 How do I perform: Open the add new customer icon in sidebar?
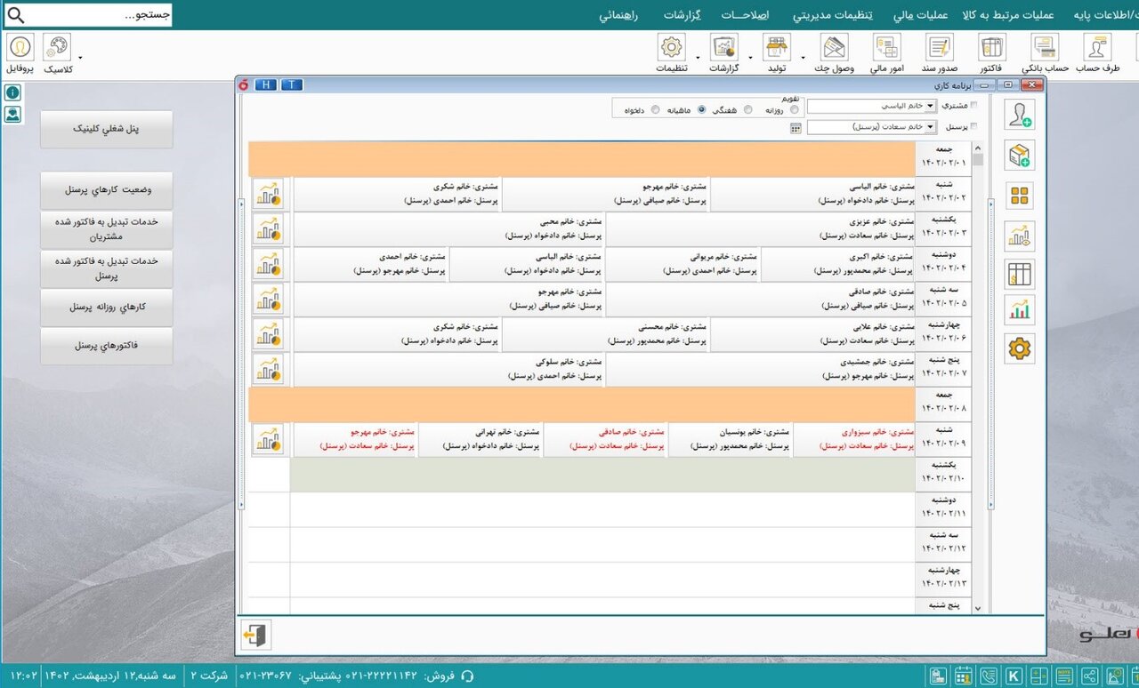pyautogui.click(x=1019, y=114)
